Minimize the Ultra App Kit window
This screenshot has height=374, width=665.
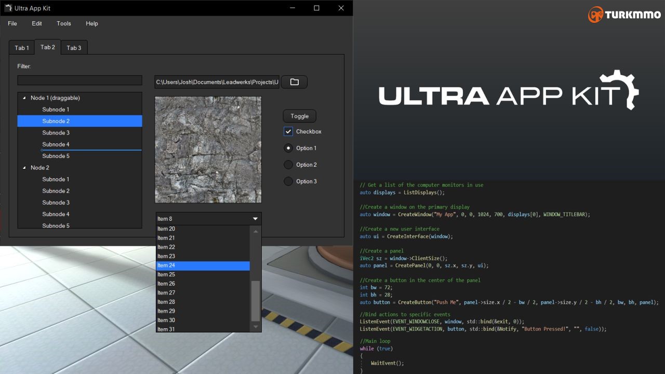point(292,8)
